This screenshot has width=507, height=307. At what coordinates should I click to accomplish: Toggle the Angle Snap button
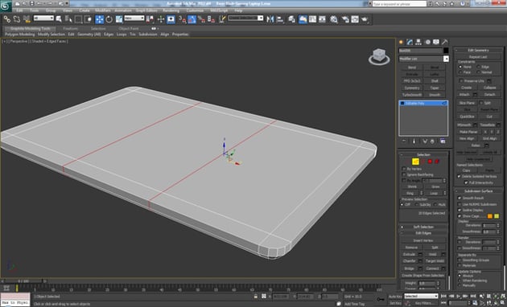click(x=192, y=19)
